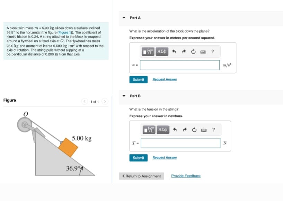Redo entry using Part A redo arrow
This screenshot has width=283, height=201.
[x=184, y=51]
